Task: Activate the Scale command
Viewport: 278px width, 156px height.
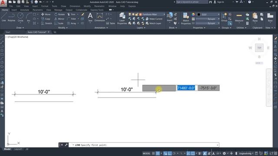Action: coord(59,23)
